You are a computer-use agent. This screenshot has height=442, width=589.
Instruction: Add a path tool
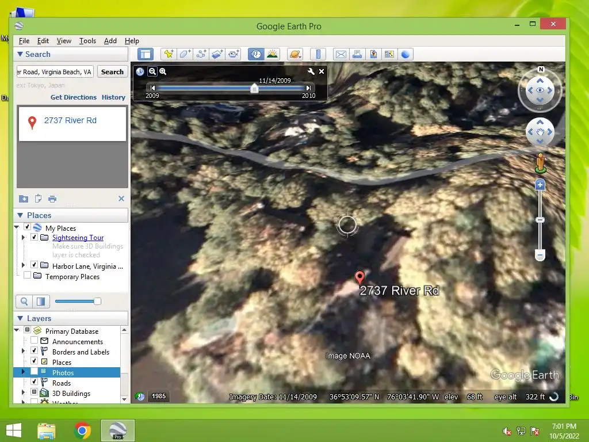click(201, 54)
